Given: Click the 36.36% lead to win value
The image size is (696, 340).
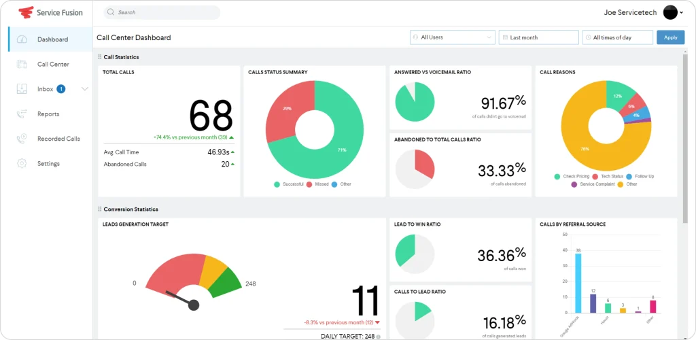Looking at the screenshot, I should tap(502, 255).
